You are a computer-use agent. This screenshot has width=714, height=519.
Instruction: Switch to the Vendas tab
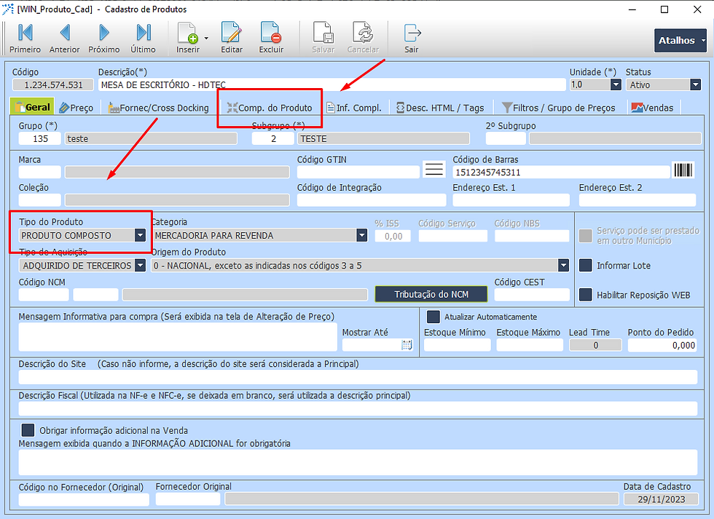click(x=652, y=108)
